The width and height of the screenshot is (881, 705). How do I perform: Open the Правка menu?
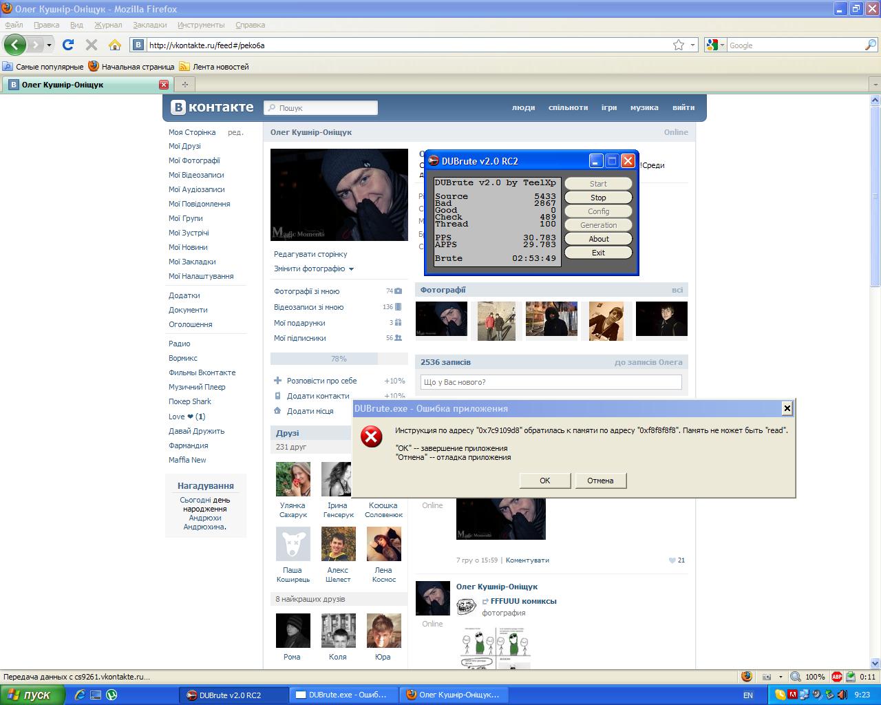46,25
